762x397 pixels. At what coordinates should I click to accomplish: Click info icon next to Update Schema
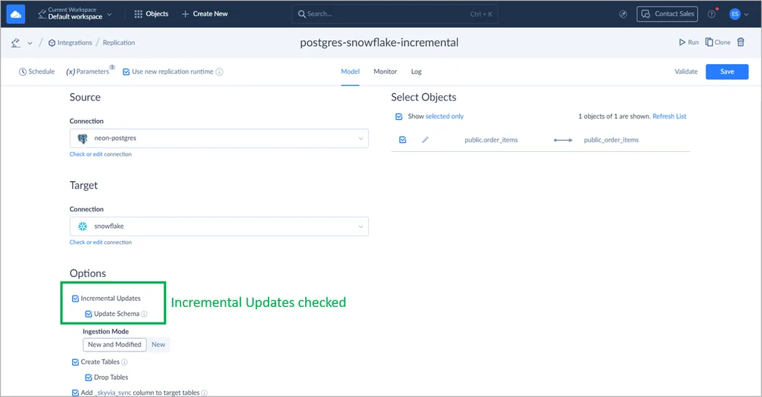144,314
